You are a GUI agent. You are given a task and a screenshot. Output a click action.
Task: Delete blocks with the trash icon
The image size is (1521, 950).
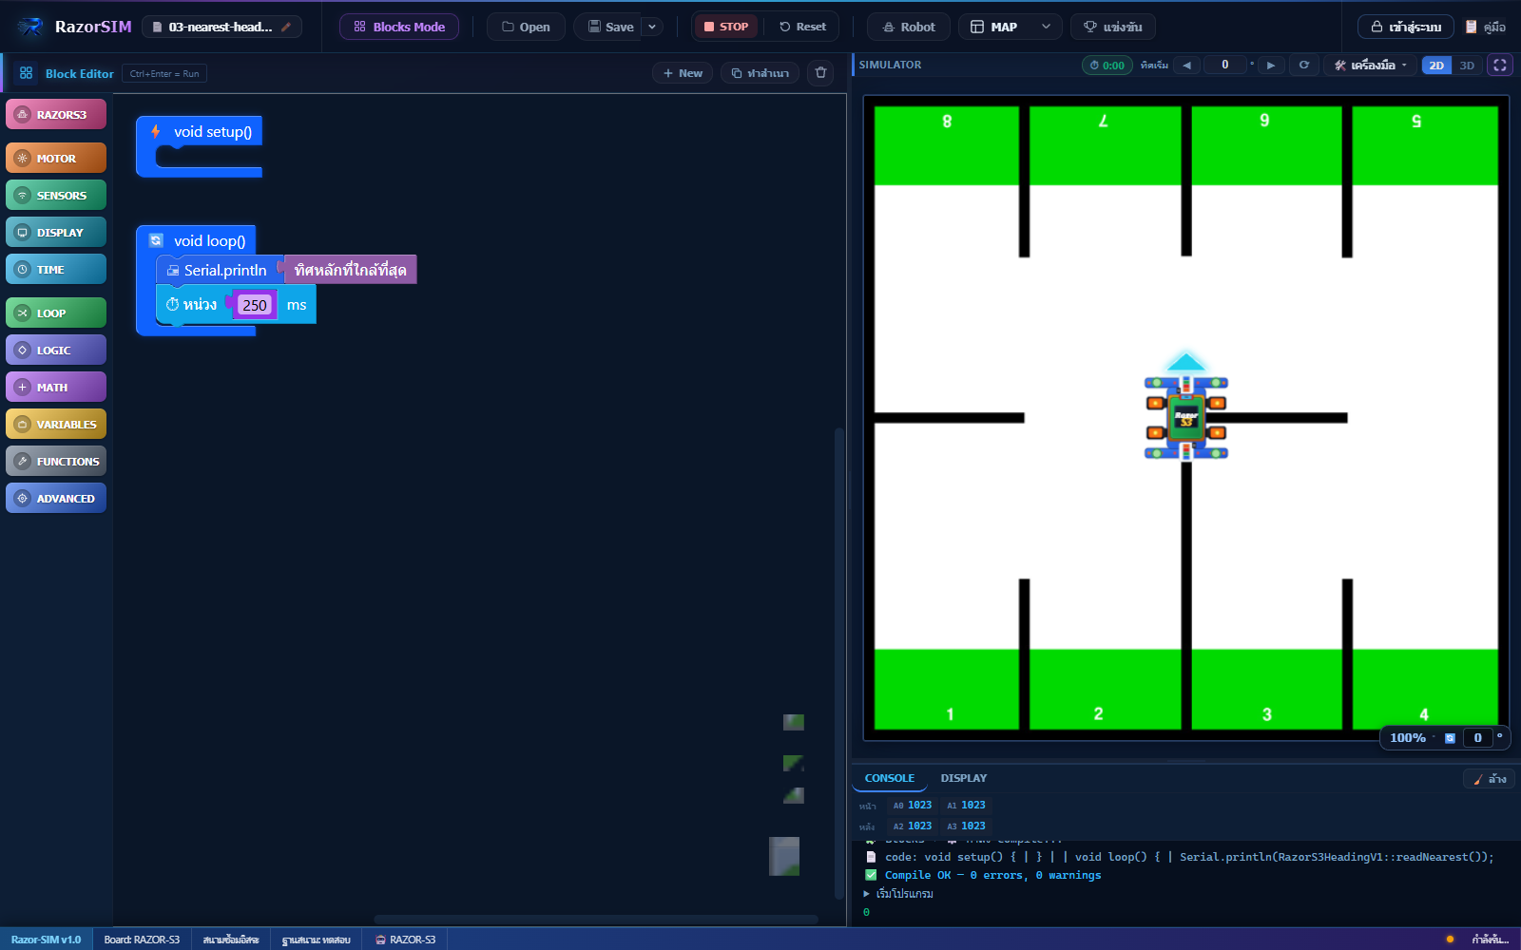820,73
